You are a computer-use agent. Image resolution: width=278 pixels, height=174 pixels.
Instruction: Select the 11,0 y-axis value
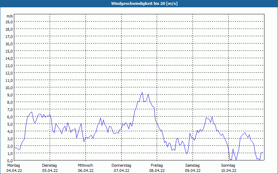click(x=9, y=80)
